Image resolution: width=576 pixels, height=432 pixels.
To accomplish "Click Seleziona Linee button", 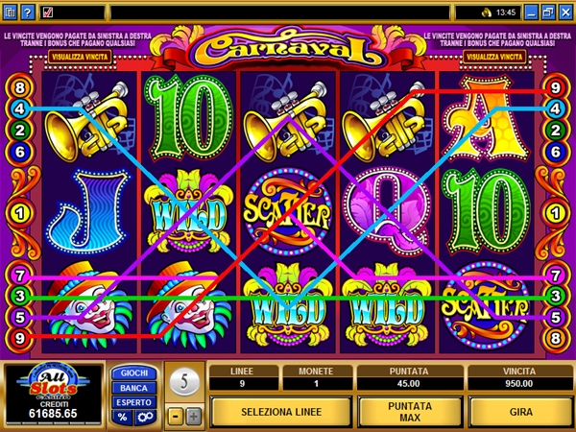I will (281, 412).
